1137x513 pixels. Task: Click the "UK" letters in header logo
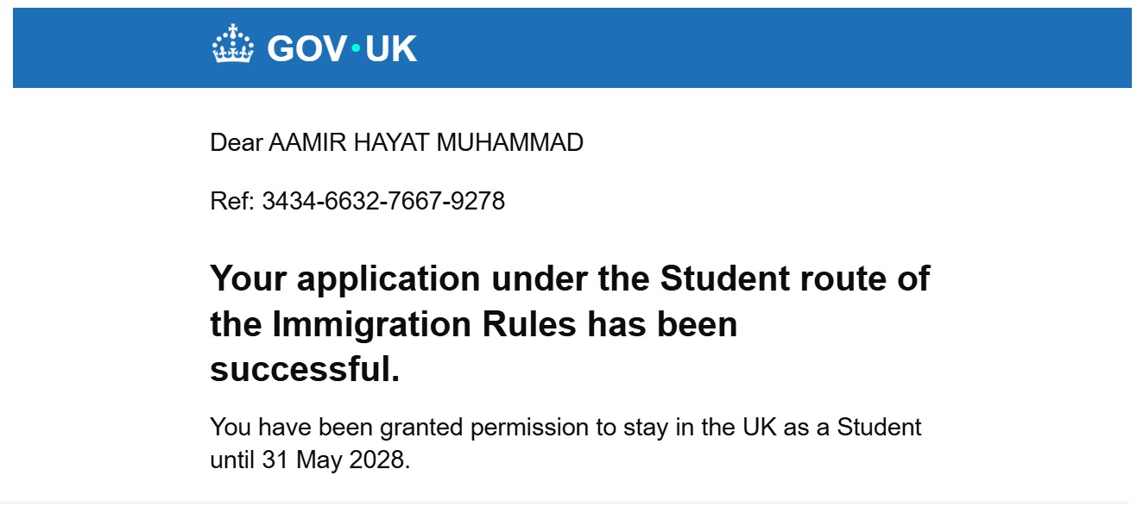click(x=391, y=49)
